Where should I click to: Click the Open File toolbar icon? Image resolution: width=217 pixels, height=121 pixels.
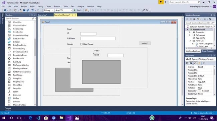(21, 10)
